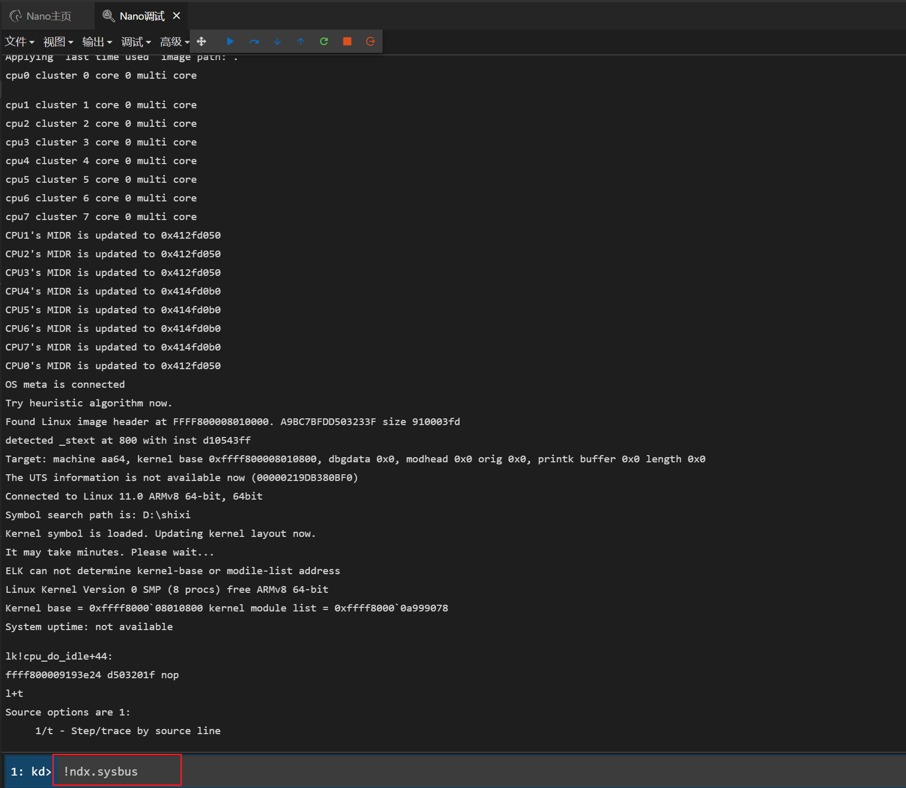Click the blue Continue (play) debug button
Screen dimensions: 906x788
click(x=231, y=41)
